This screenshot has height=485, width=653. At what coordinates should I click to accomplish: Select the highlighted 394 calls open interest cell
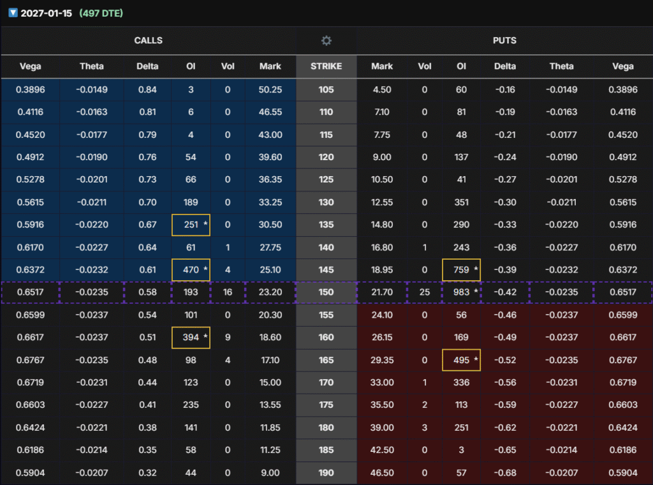[191, 337]
